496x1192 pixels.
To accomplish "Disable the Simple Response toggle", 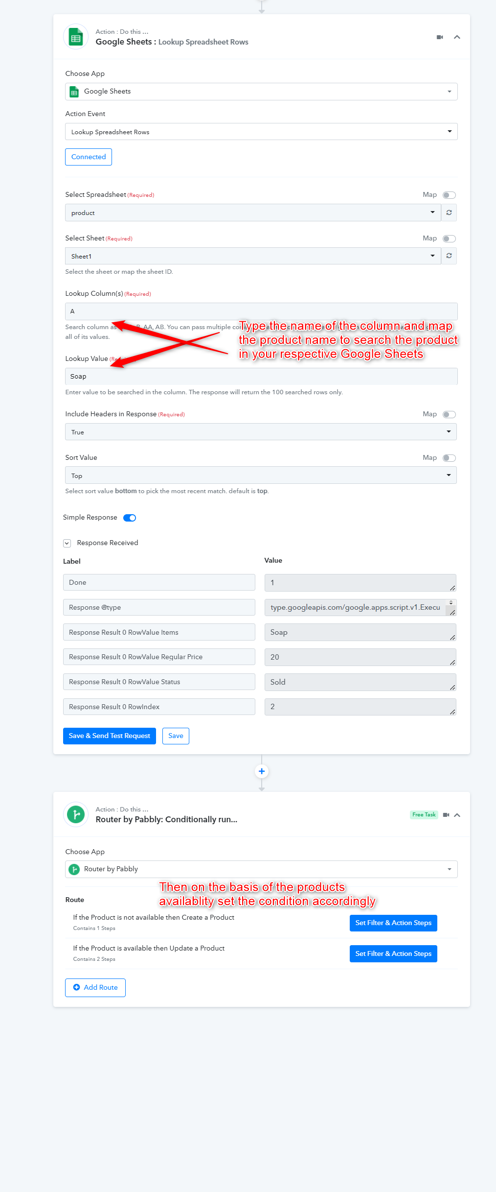I will (x=130, y=518).
